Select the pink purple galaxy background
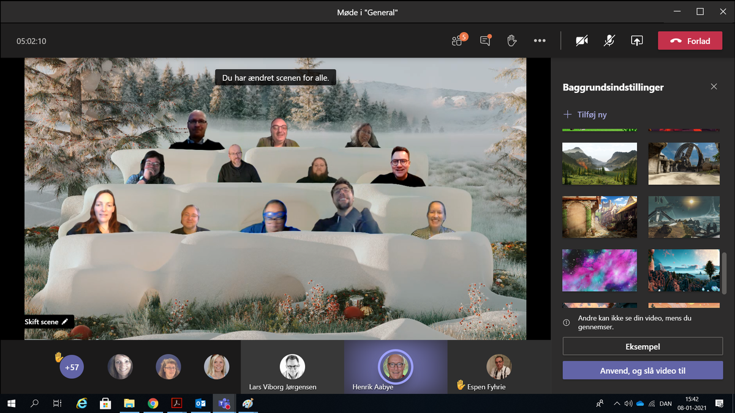 click(600, 270)
